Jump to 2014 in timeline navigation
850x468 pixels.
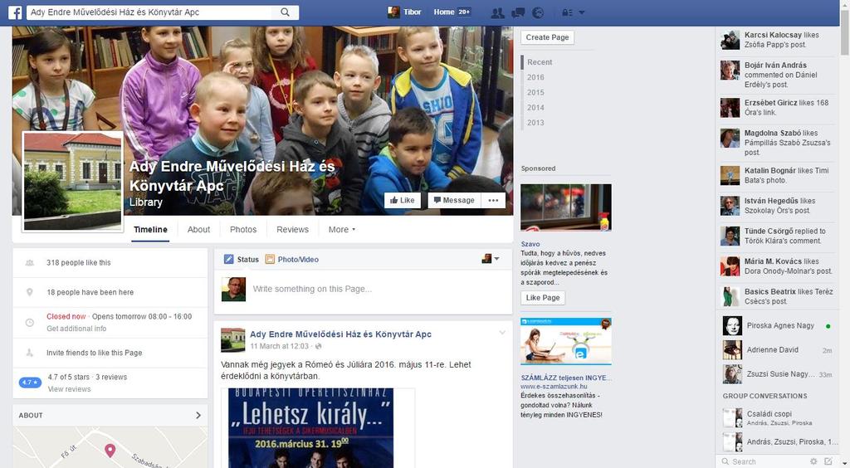[x=535, y=108]
